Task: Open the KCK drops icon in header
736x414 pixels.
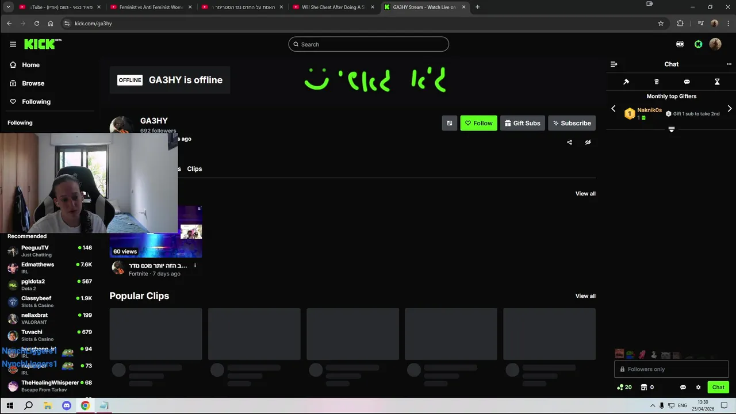Action: [680, 44]
